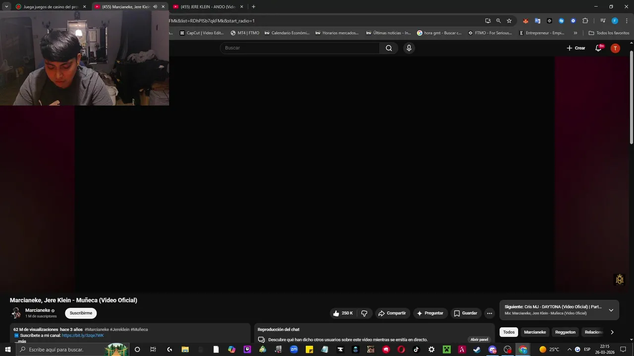The width and height of the screenshot is (634, 356).
Task: Click the install app icon in address bar
Action: [x=488, y=21]
